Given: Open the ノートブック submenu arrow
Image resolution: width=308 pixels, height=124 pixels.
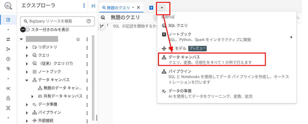Looking at the screenshot, I should 291,37.
